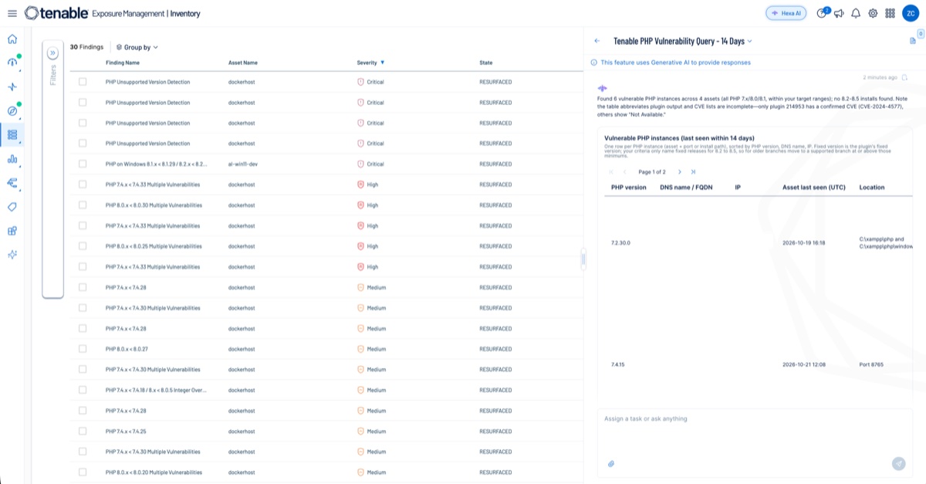
Task: Attach a file with the paperclip icon
Action: point(610,464)
